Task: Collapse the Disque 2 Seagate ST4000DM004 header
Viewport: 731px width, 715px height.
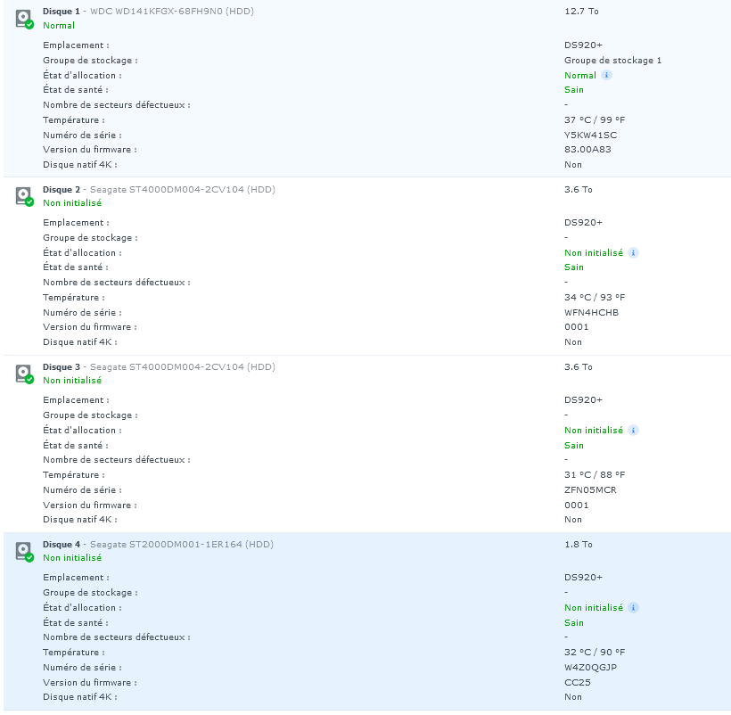Action: 367,196
